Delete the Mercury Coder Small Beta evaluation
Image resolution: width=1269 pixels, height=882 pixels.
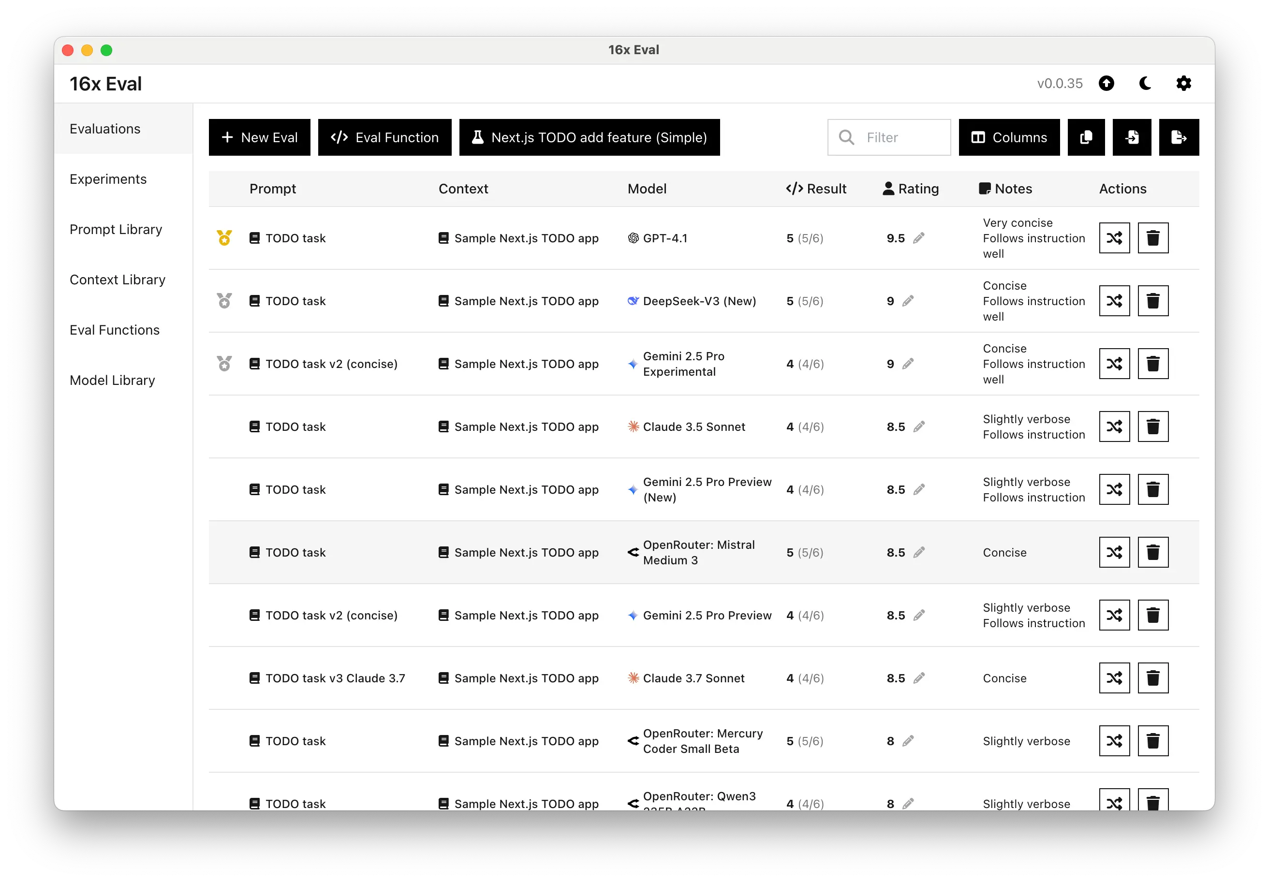pyautogui.click(x=1153, y=741)
